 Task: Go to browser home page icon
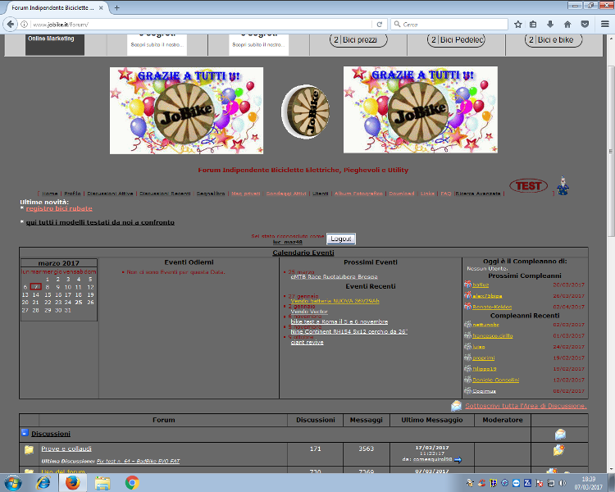(567, 25)
